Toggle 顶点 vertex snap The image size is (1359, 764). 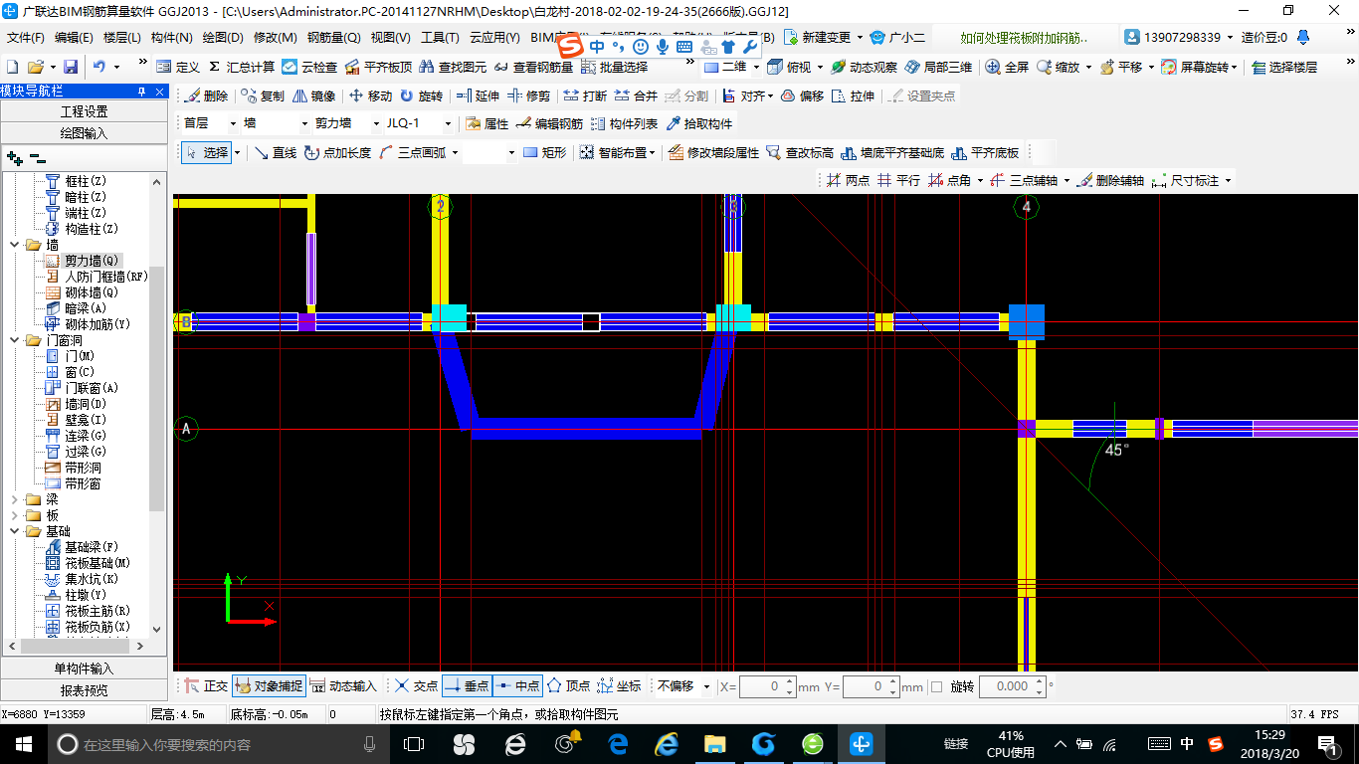(568, 685)
